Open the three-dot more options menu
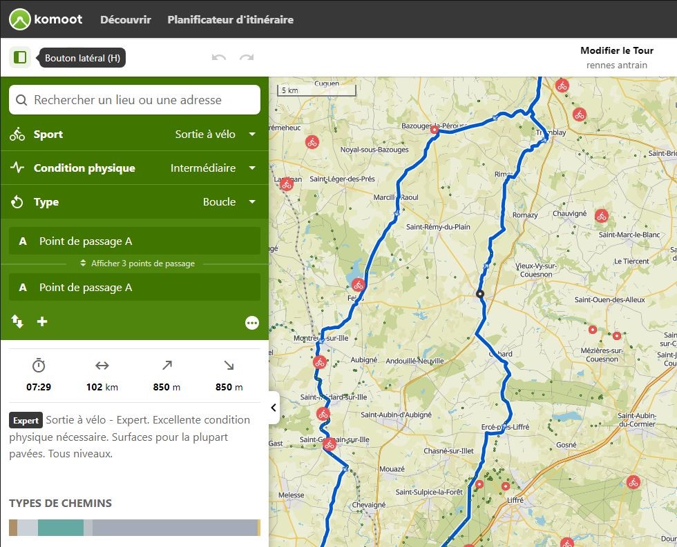Screen dimensions: 677x547 pos(251,323)
